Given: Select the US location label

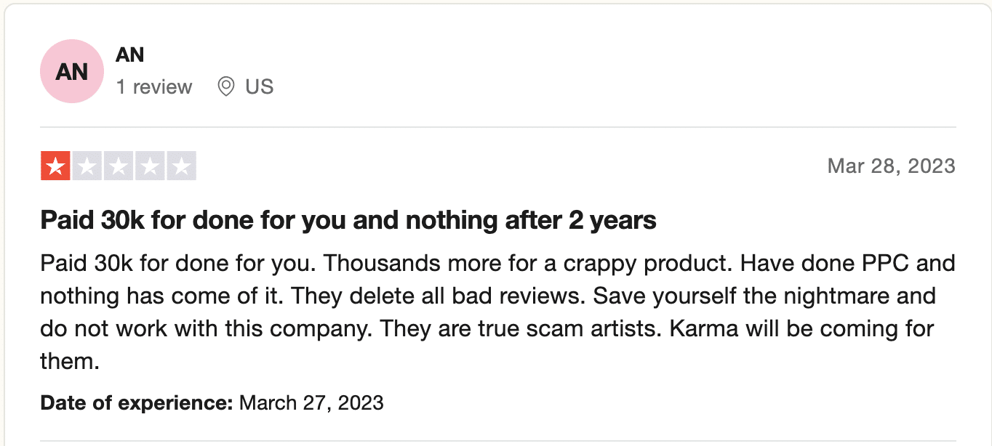Looking at the screenshot, I should pos(260,87).
